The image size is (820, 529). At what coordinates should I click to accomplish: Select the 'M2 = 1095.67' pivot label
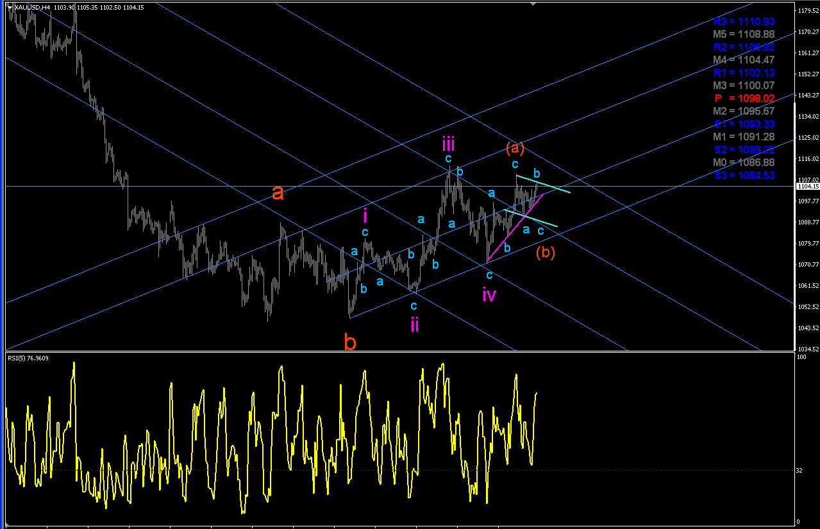(745, 111)
